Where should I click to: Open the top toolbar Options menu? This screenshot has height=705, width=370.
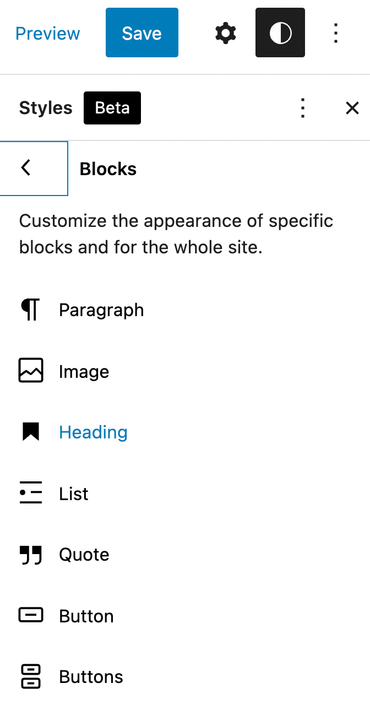[x=336, y=33]
